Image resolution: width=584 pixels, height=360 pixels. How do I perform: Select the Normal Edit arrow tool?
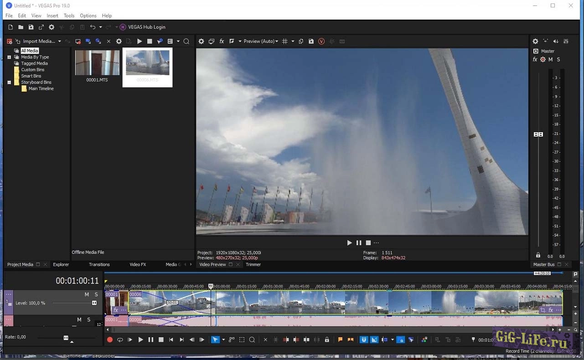pos(215,339)
